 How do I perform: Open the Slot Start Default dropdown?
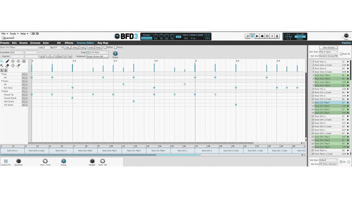tap(328, 160)
